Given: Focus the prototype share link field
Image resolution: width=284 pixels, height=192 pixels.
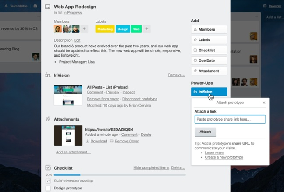Looking at the screenshot, I should pos(230,119).
